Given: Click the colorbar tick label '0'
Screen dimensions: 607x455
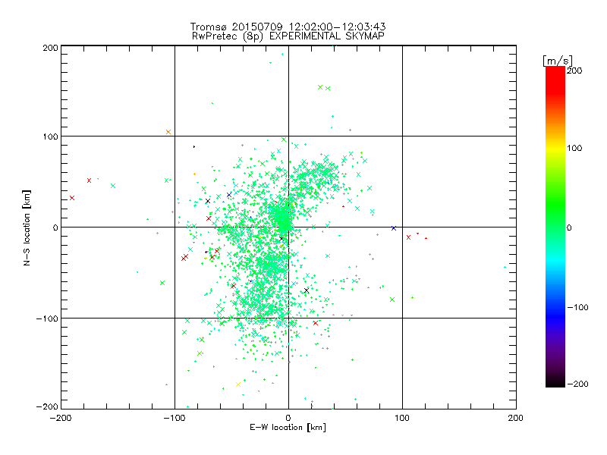Looking at the screenshot, I should pos(569,228).
